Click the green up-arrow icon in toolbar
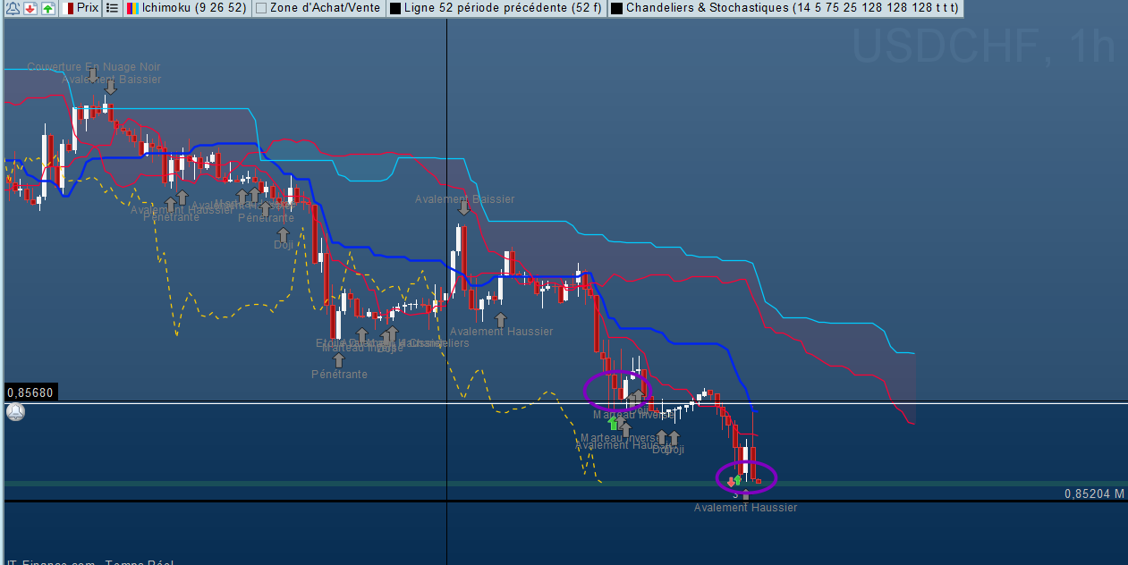The height and width of the screenshot is (565, 1128). [x=47, y=8]
